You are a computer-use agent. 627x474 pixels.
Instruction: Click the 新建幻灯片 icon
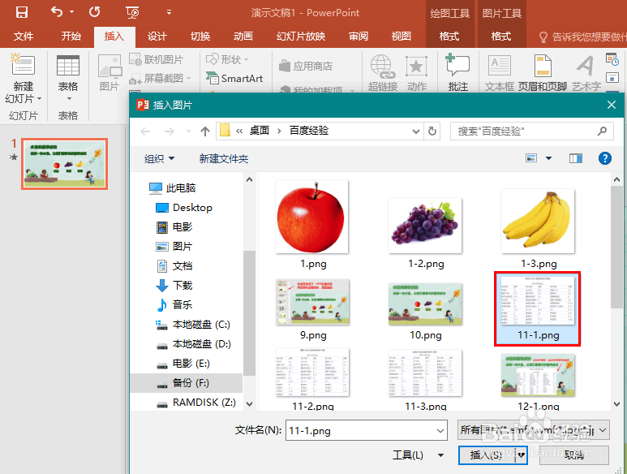[x=24, y=66]
